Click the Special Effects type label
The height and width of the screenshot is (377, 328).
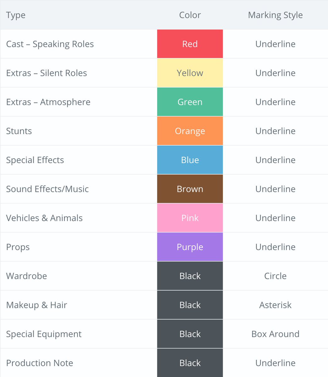click(x=35, y=160)
